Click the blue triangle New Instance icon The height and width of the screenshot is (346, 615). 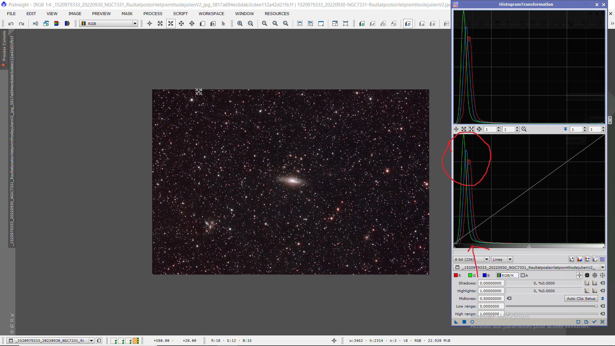tap(456, 322)
